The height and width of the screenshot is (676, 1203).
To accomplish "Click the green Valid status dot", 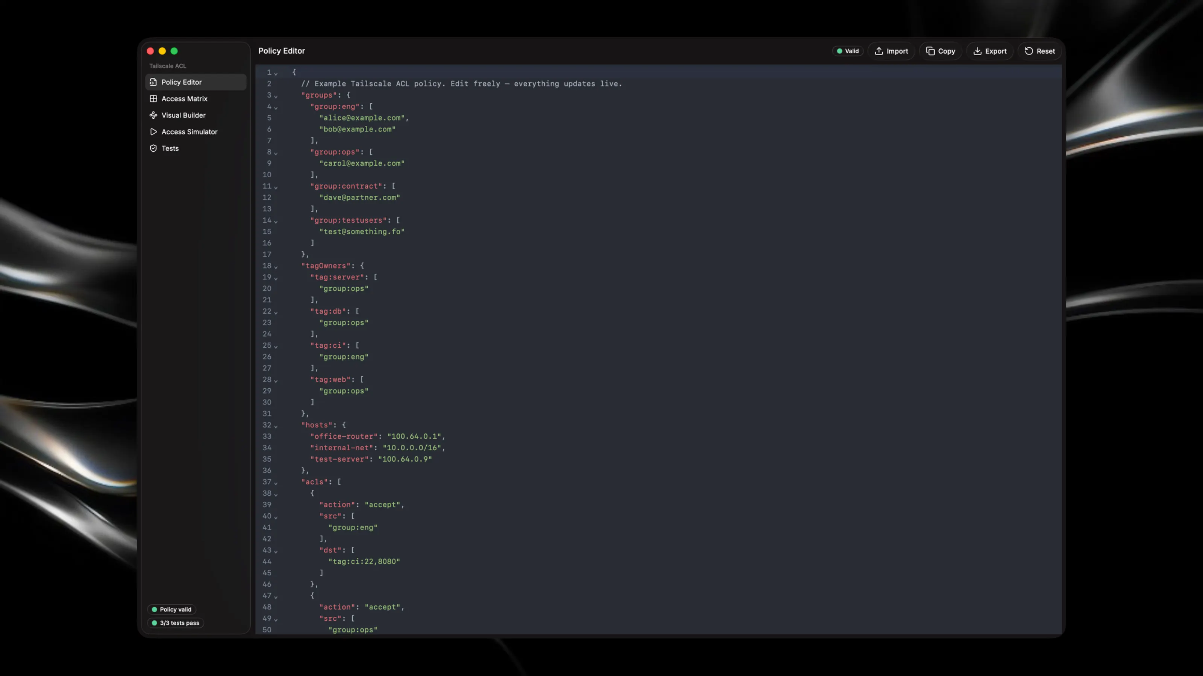I will 840,51.
